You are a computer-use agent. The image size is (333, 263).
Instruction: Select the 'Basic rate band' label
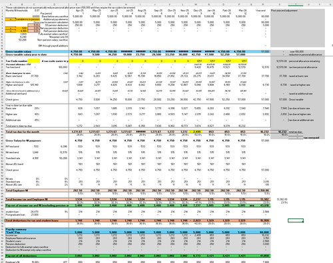(14, 76)
